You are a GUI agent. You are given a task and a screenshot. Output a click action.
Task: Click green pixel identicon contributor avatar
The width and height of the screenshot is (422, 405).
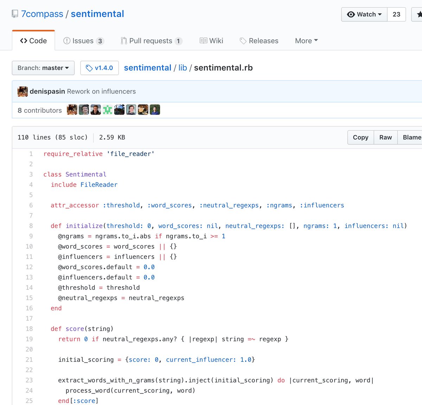[108, 110]
